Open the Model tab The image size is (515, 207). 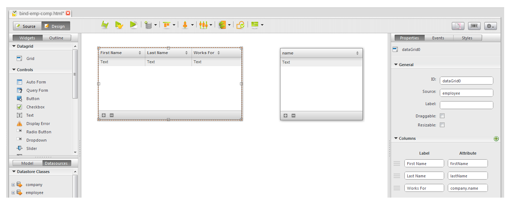pyautogui.click(x=27, y=163)
